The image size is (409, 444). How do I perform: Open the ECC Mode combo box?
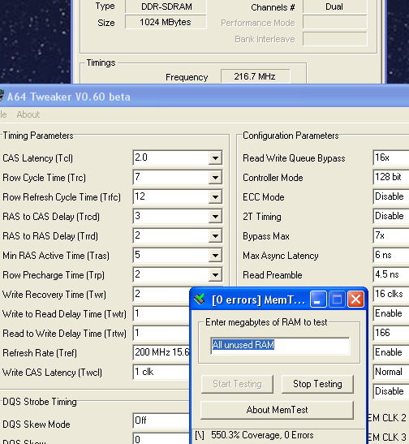tap(391, 196)
